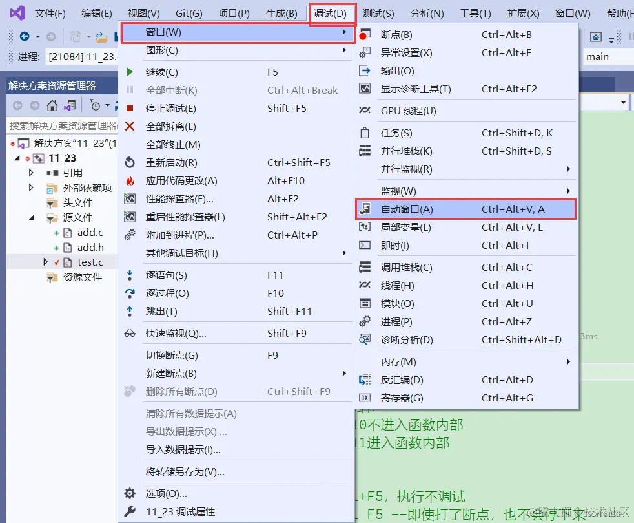Click the green Continue play icon beside 继续(C)
634x523 pixels.
tap(128, 72)
